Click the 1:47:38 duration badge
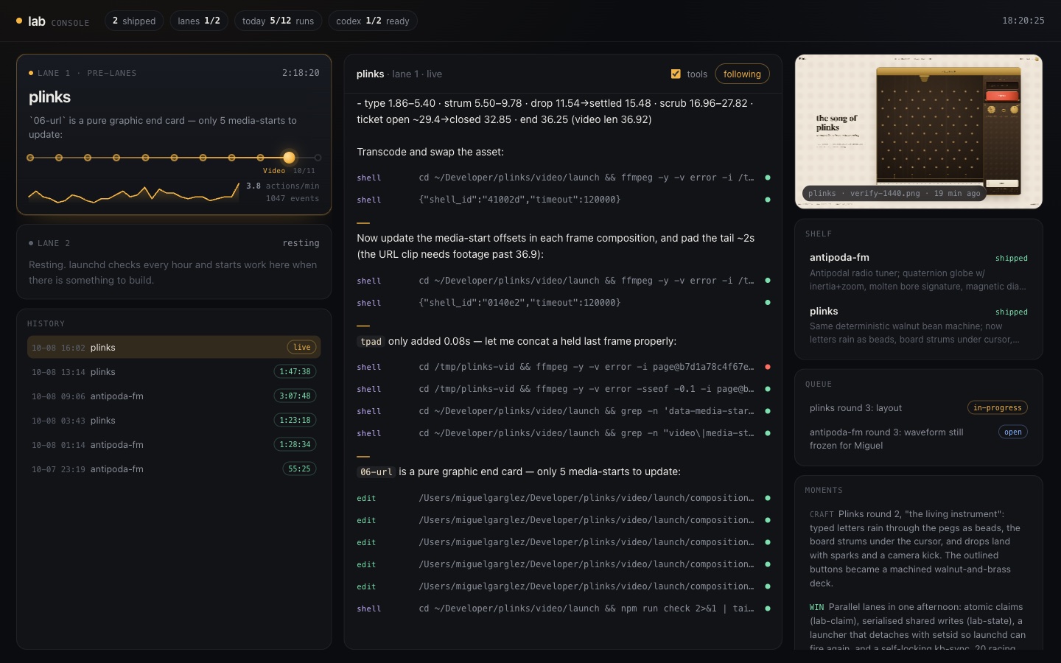The width and height of the screenshot is (1061, 663). pos(295,371)
